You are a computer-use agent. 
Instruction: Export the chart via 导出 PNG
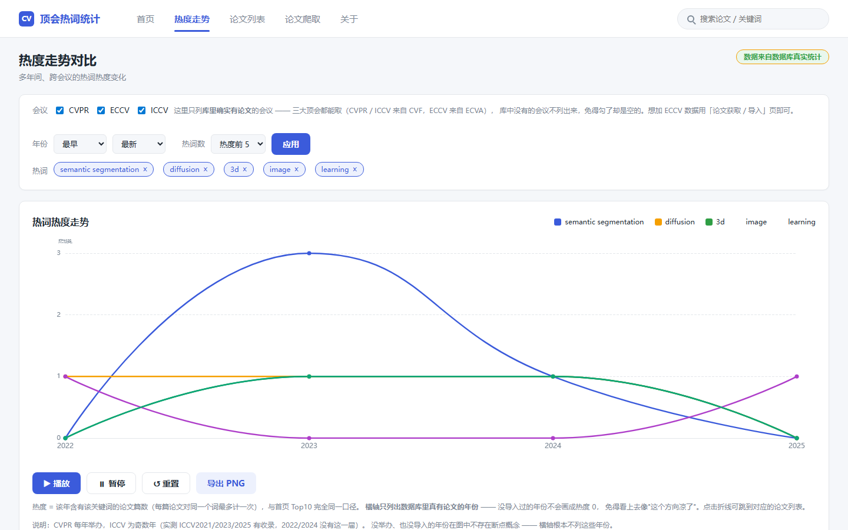point(226,483)
